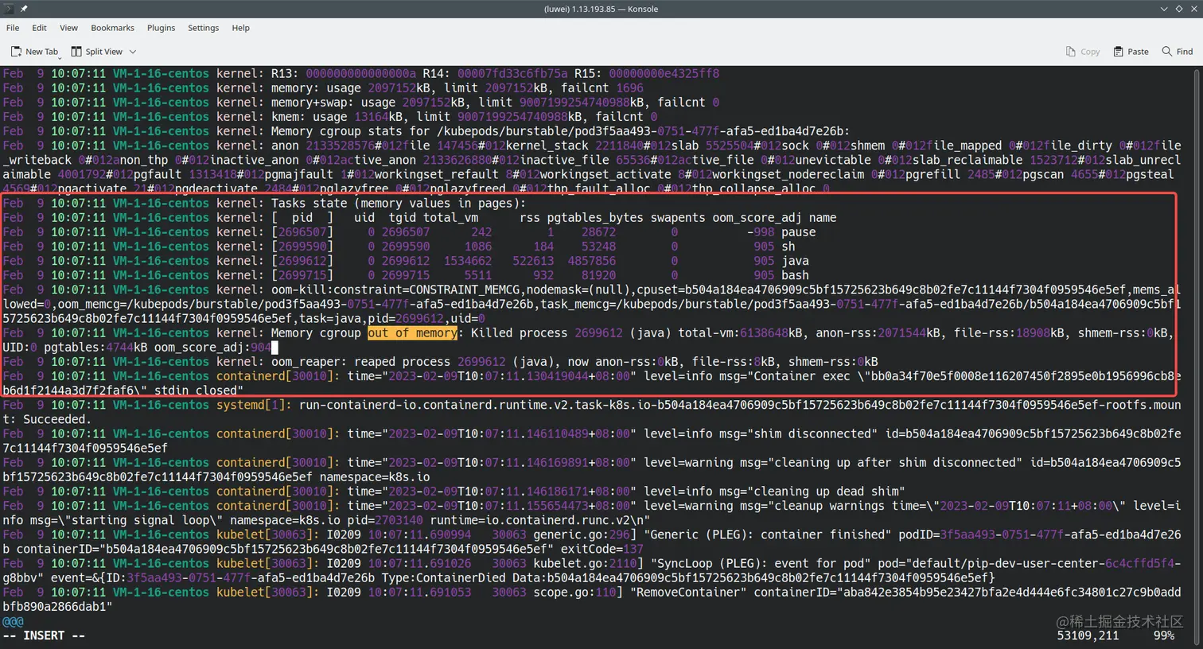Click the 'total_vm' column header

click(450, 218)
